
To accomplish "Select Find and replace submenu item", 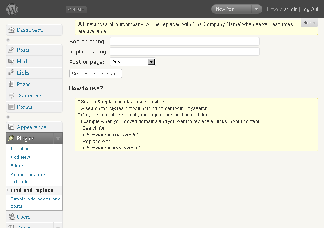I will 32,190.
